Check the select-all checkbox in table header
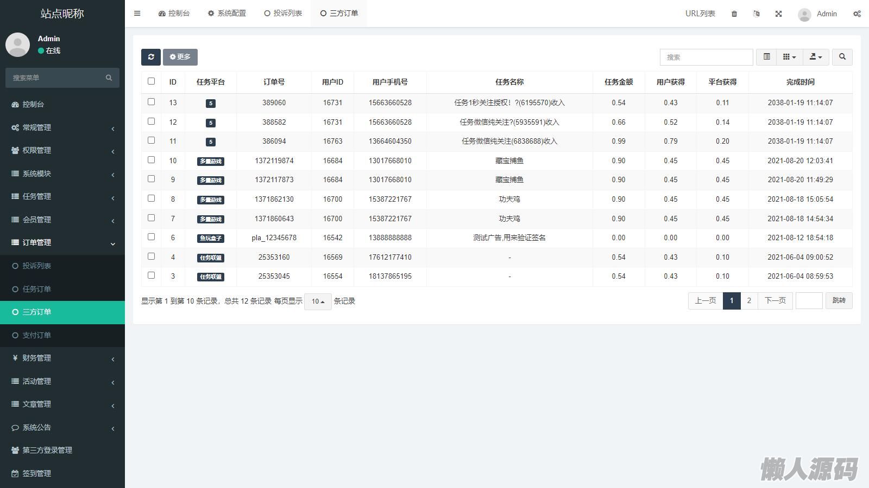The image size is (869, 488). click(151, 81)
